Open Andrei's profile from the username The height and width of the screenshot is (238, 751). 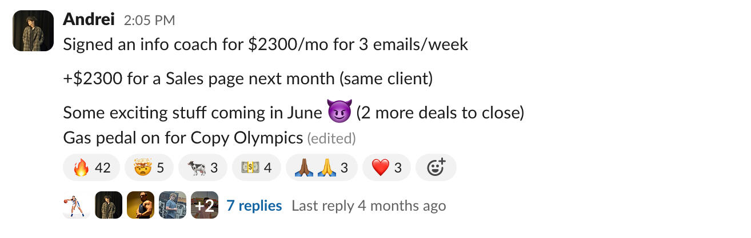[89, 20]
